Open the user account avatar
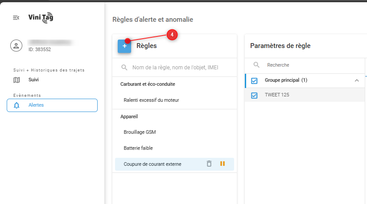Image resolution: width=367 pixels, height=204 pixels. point(16,45)
